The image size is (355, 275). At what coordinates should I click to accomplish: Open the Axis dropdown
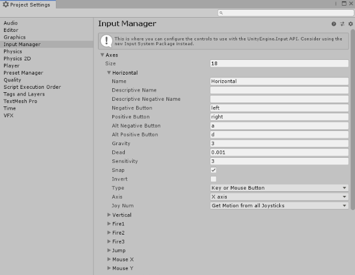(x=279, y=197)
